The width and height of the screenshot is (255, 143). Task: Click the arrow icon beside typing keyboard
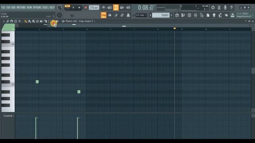110,15
